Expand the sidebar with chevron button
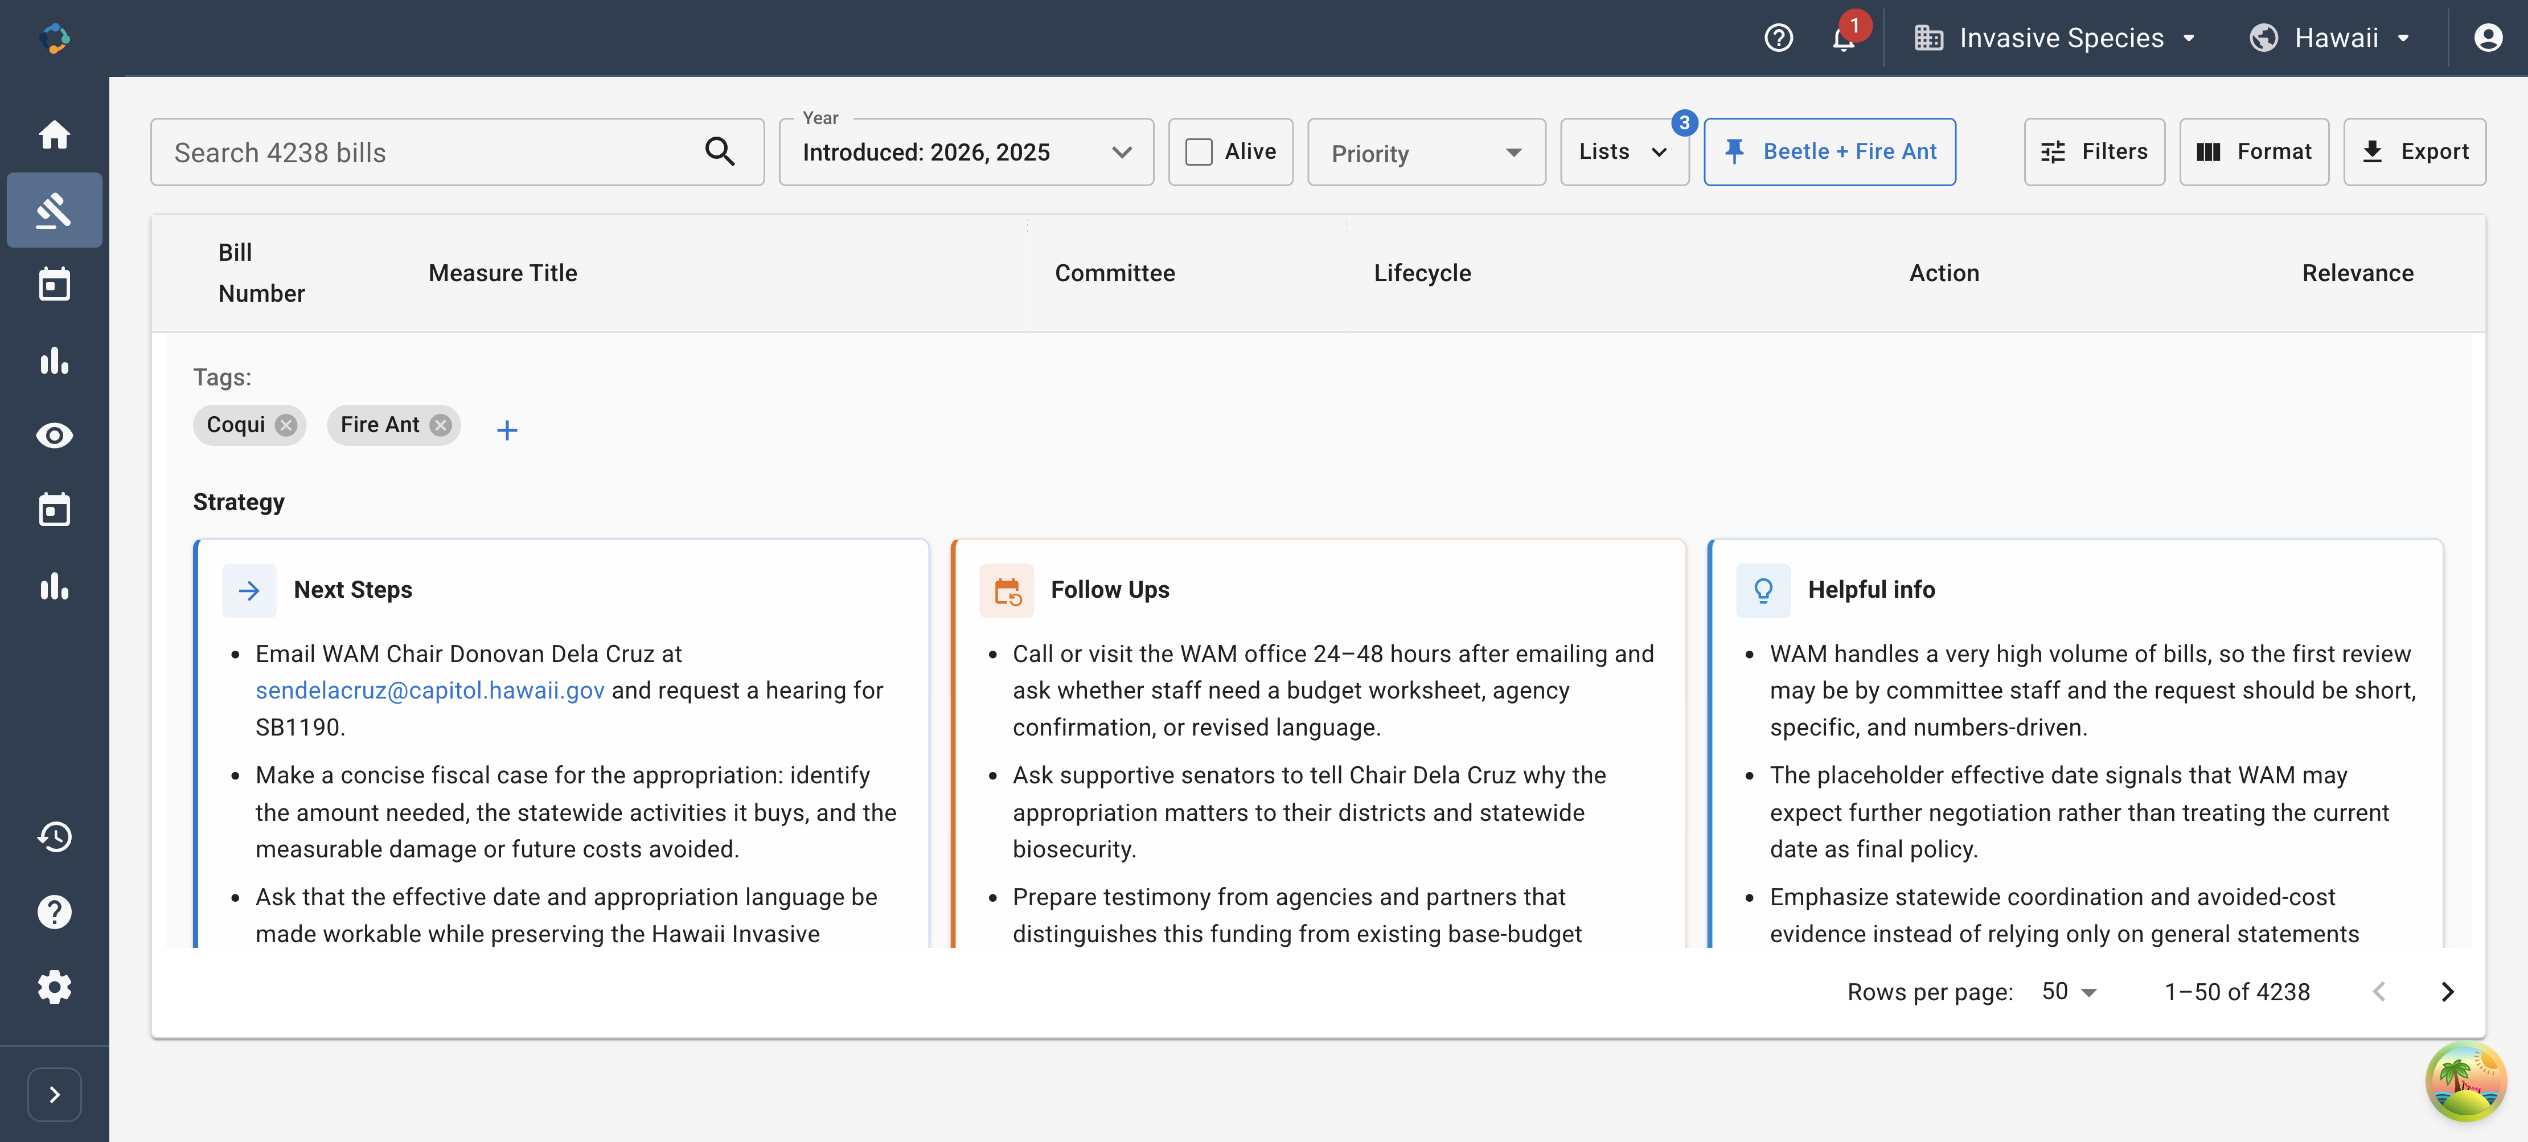This screenshot has width=2528, height=1142. 54,1094
